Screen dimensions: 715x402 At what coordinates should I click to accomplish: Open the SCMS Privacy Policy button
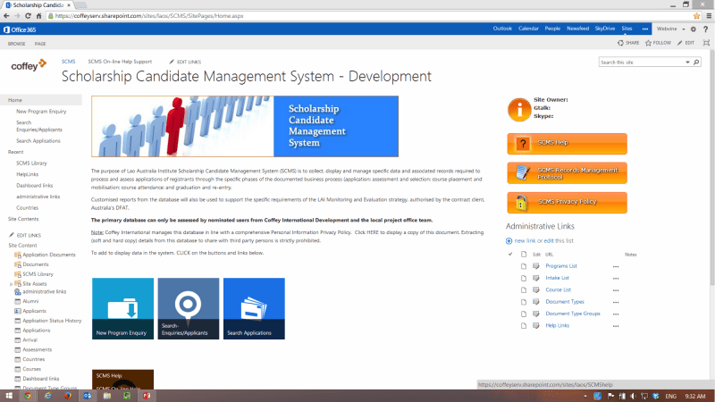(567, 203)
